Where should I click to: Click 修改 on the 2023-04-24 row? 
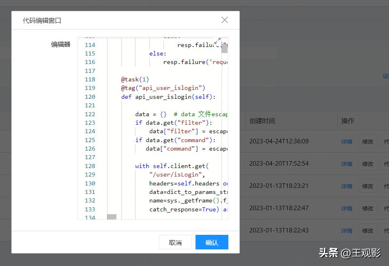367,141
